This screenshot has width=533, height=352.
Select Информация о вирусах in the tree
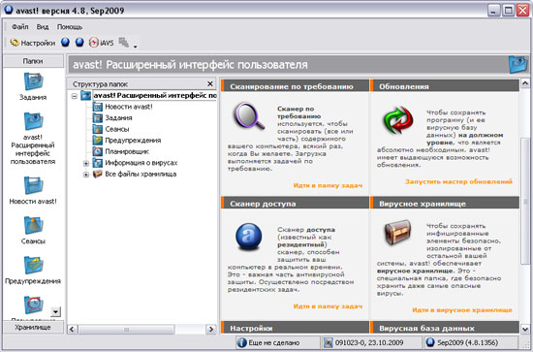click(x=141, y=163)
